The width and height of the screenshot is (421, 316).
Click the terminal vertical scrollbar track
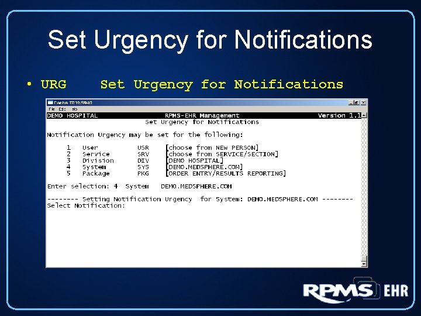[x=364, y=187]
